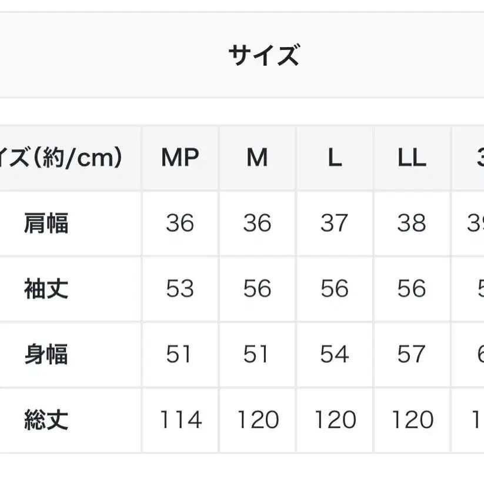The height and width of the screenshot is (484, 484).
Task: Click the 肩幅 value 38 for LL
Action: click(x=412, y=223)
